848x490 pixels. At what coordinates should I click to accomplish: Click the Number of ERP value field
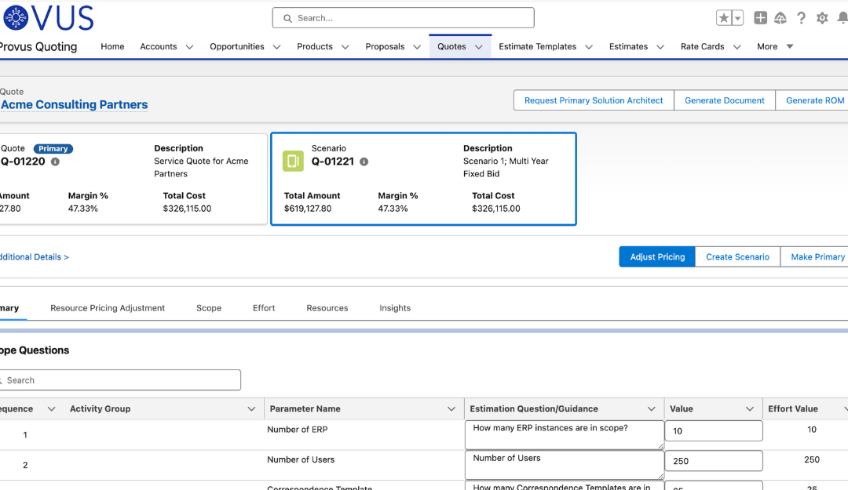pyautogui.click(x=713, y=431)
